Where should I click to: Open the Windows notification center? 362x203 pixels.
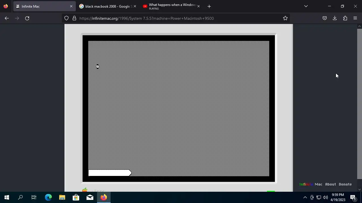[353, 197]
